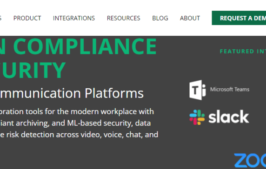Open the ABOUT navigation item
This screenshot has height=169, width=266.
point(190,18)
